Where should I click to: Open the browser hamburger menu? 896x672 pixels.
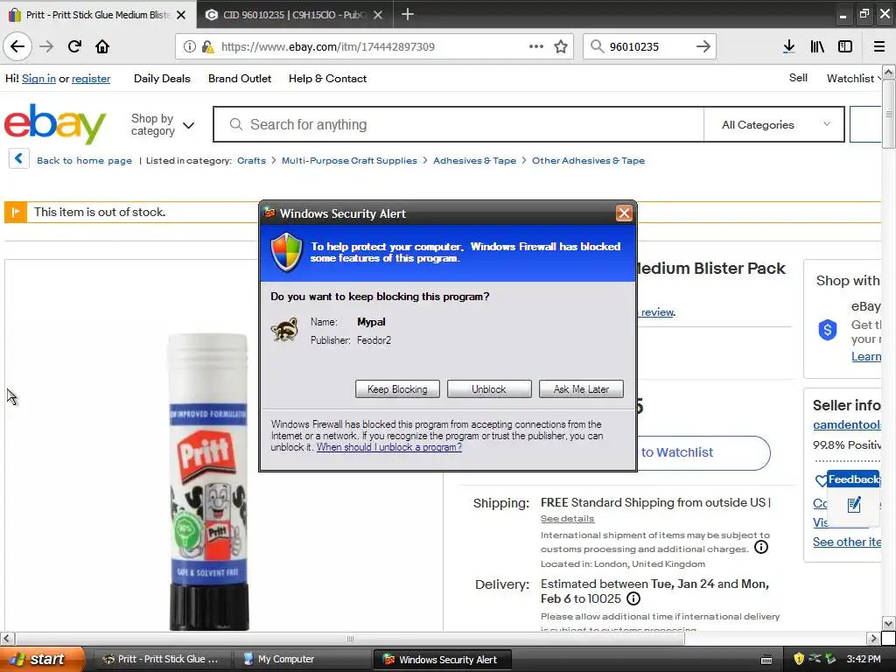click(x=879, y=46)
